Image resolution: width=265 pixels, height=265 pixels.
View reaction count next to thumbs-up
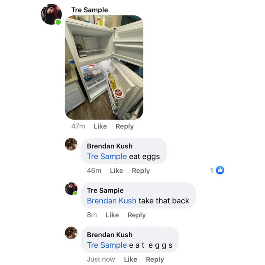(x=212, y=171)
